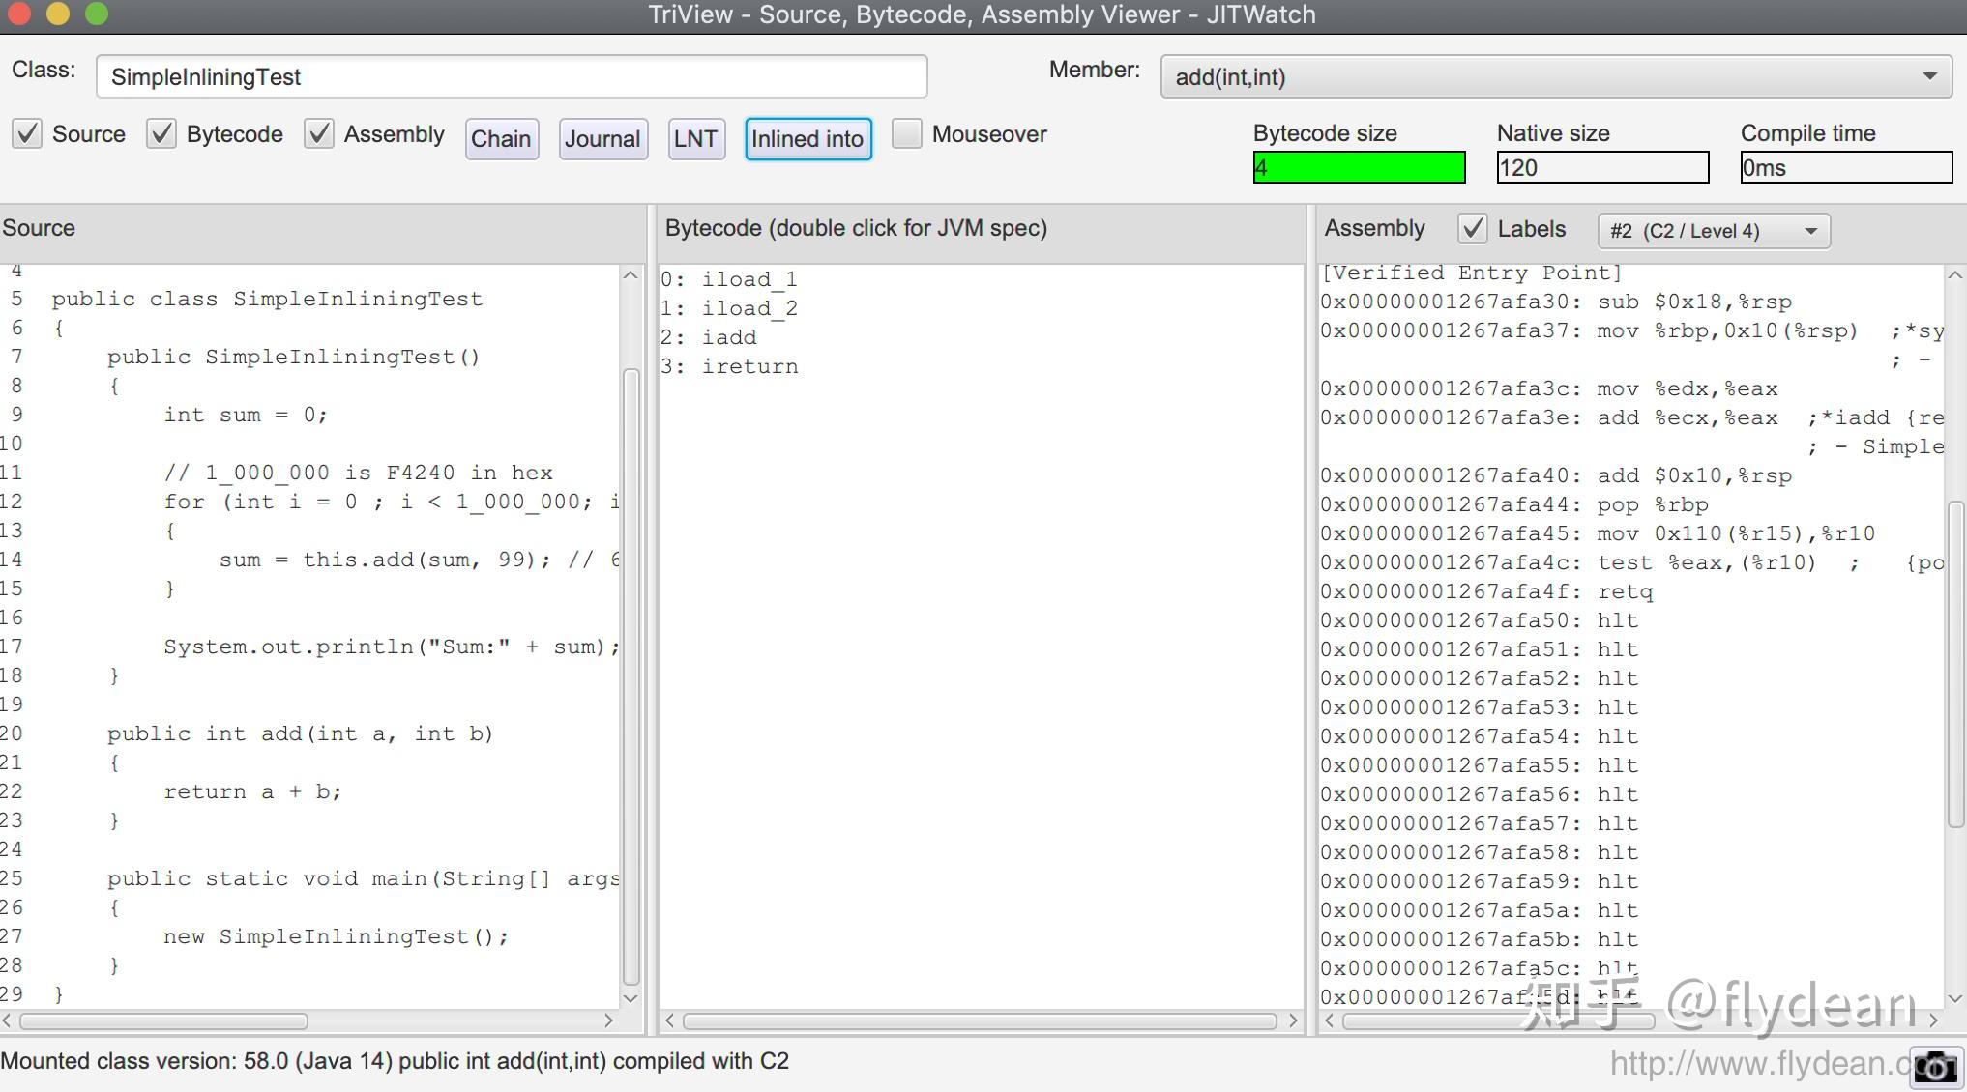
Task: Toggle the Bytecode checkbox
Action: [x=161, y=133]
